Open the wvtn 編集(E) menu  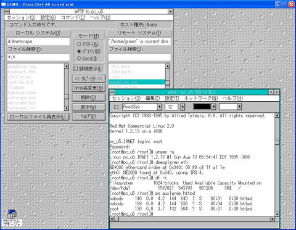[x=152, y=98]
